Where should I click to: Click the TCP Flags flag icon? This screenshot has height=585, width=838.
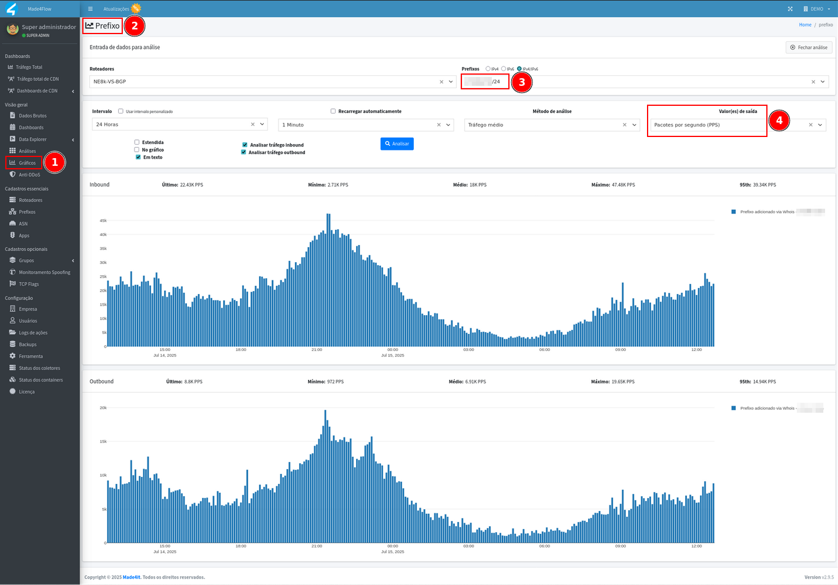click(12, 284)
